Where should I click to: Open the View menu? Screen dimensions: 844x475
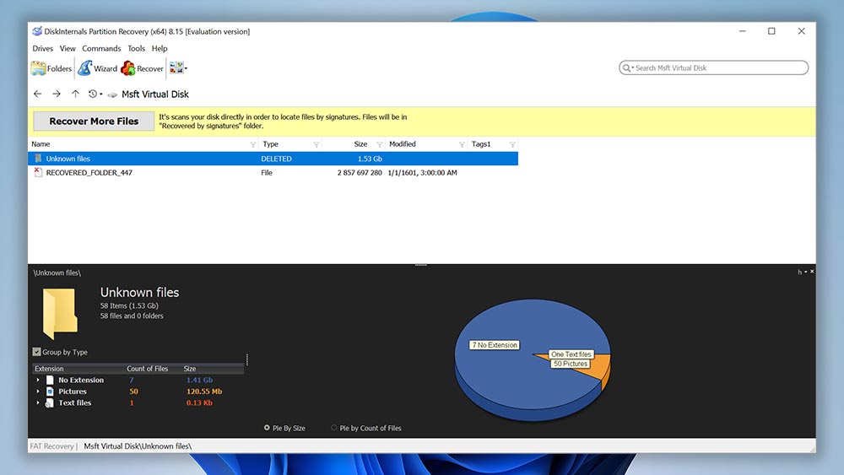pyautogui.click(x=68, y=48)
